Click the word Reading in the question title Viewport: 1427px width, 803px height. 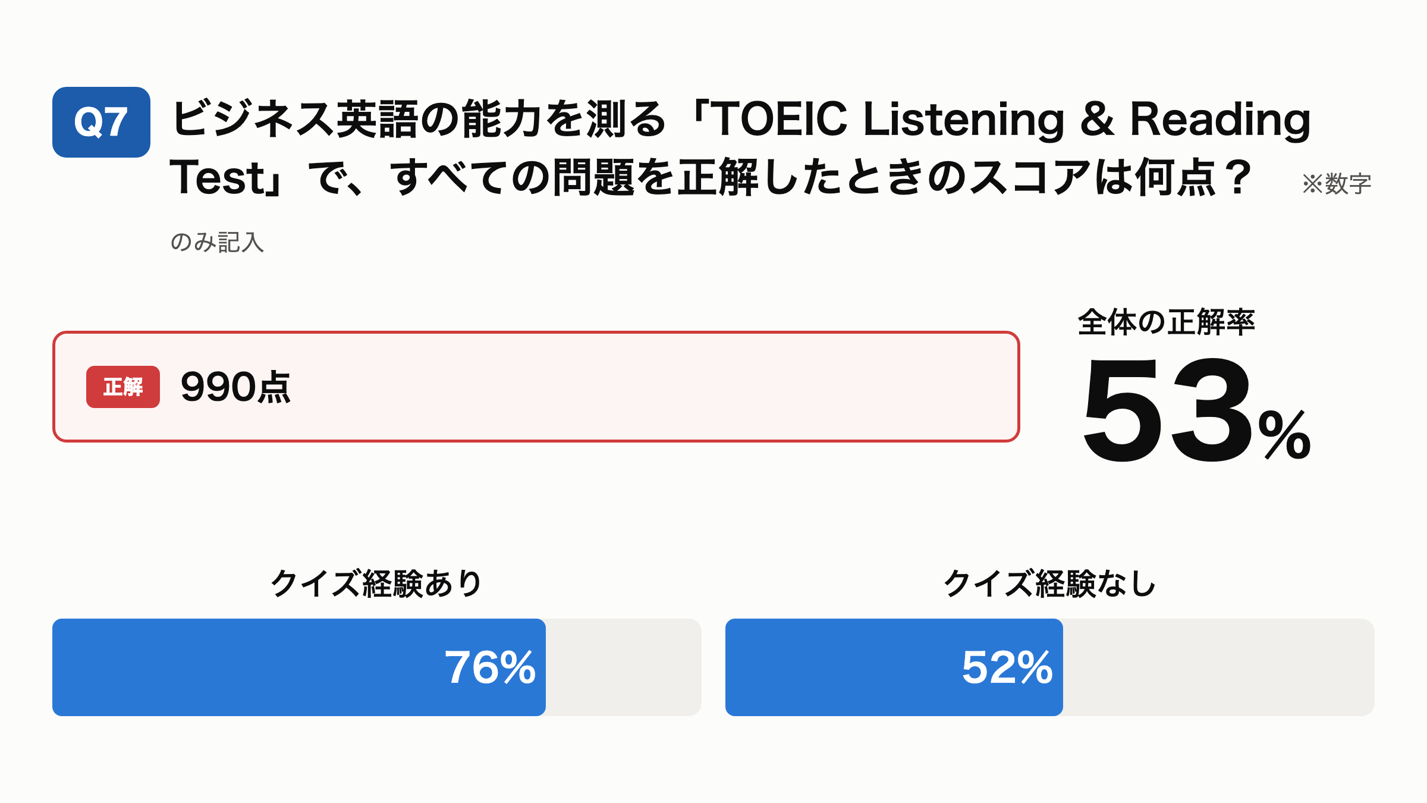click(x=1220, y=119)
